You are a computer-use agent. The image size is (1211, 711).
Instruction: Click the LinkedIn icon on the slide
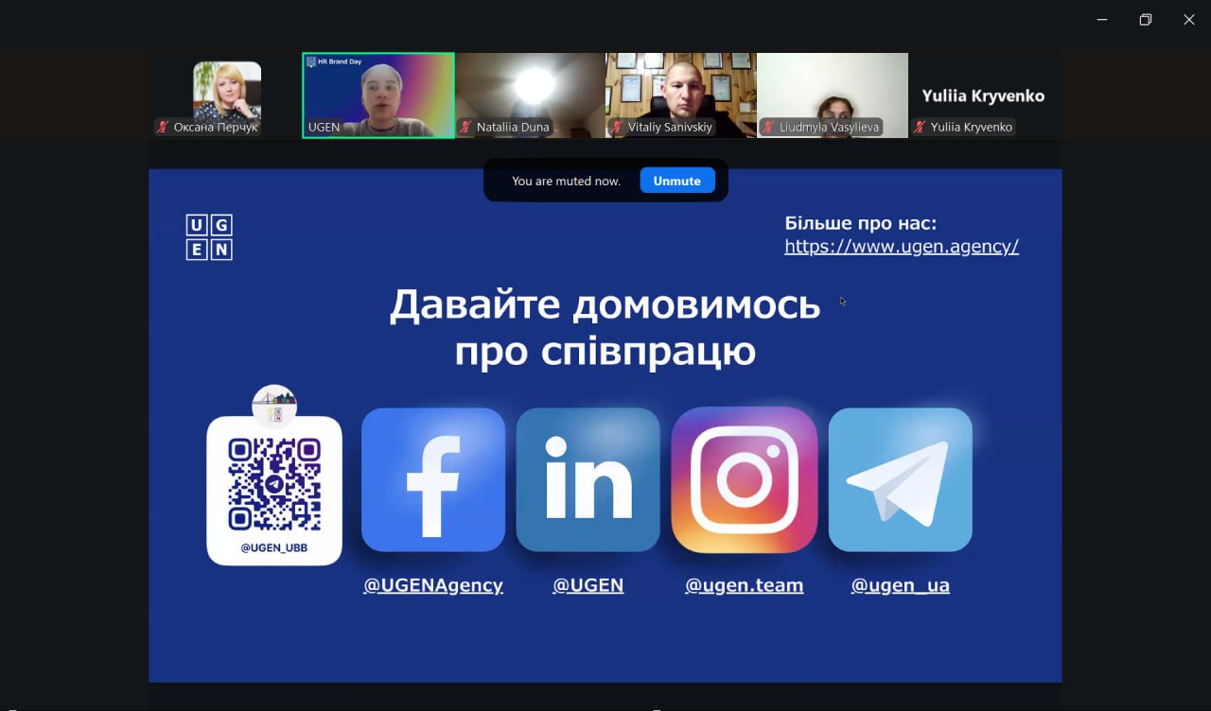tap(588, 479)
